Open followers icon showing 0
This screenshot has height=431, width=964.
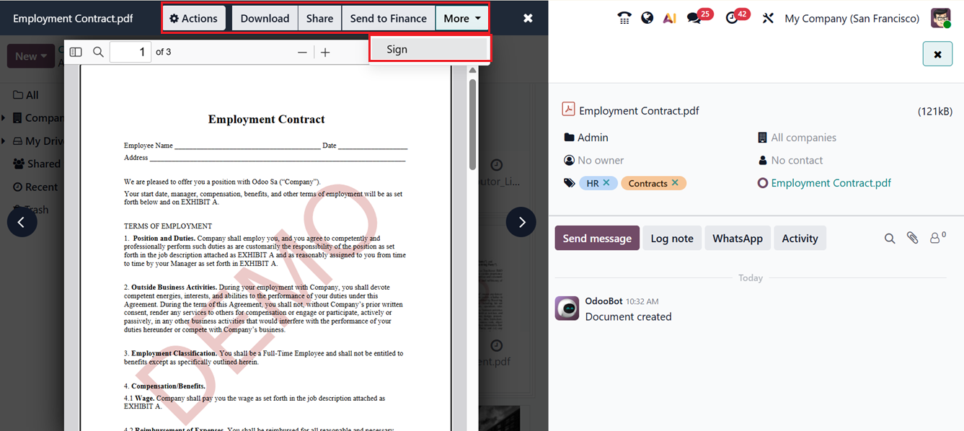tap(937, 237)
